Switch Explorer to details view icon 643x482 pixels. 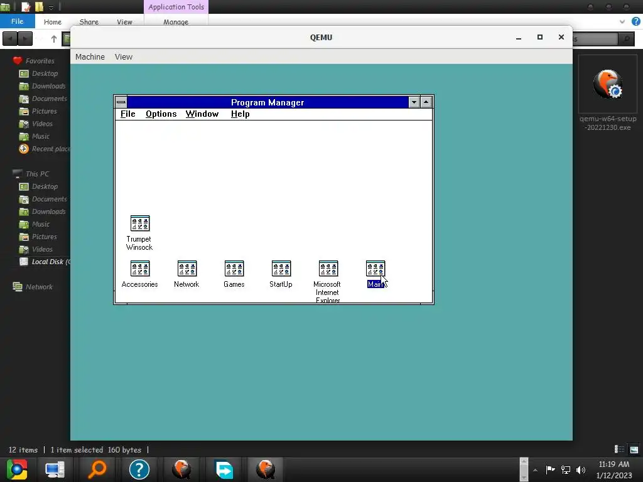click(619, 449)
